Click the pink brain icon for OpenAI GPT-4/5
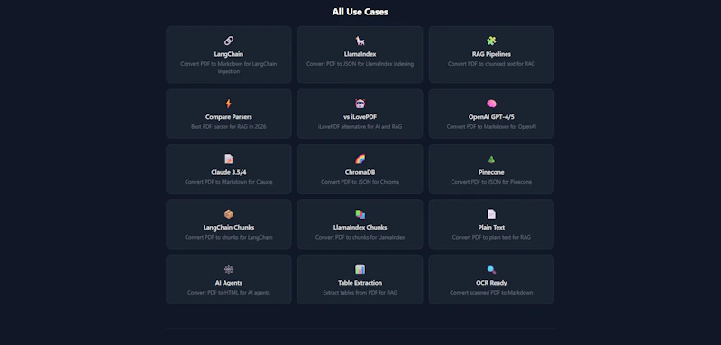721x345 pixels. (491, 104)
